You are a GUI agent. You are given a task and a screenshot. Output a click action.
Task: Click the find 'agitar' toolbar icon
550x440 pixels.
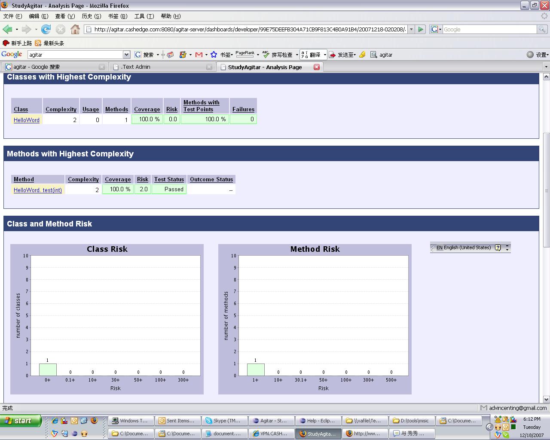pos(374,55)
